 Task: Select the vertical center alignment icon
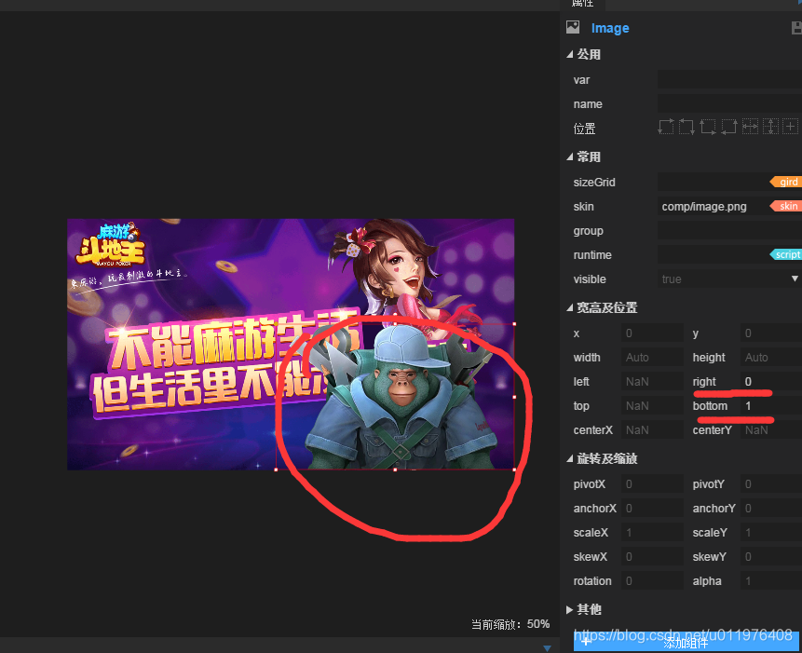coord(770,126)
